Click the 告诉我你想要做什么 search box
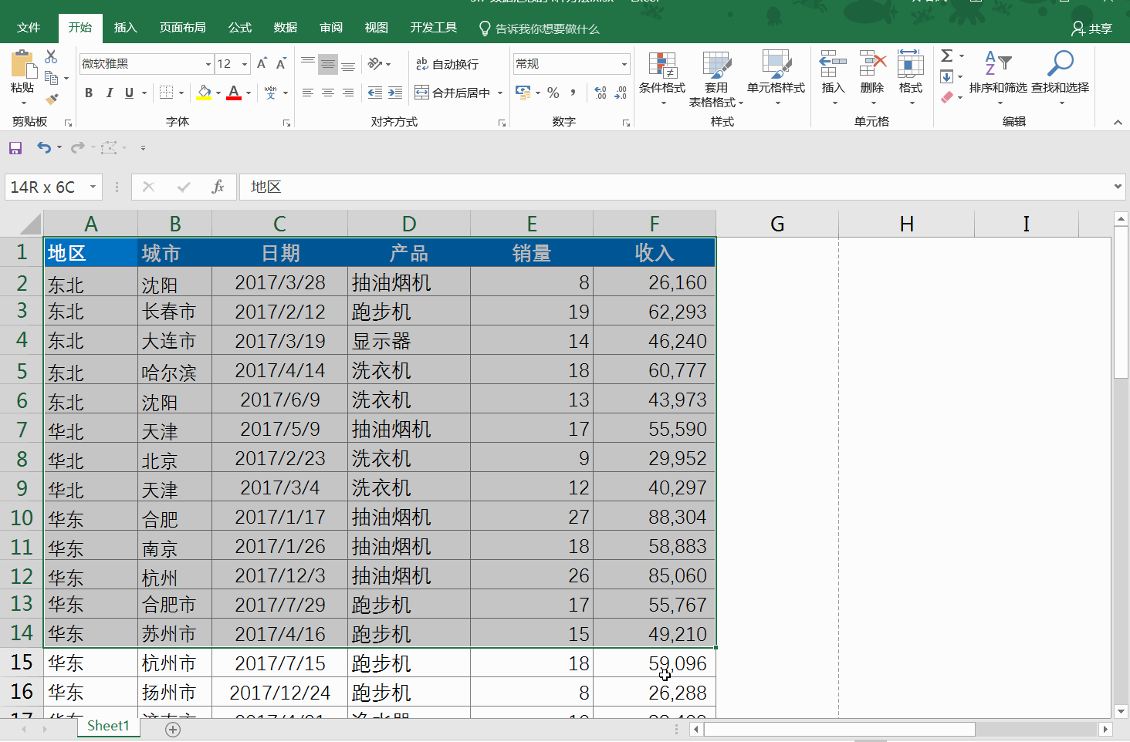Screen dimensions: 1130x742 539,29
